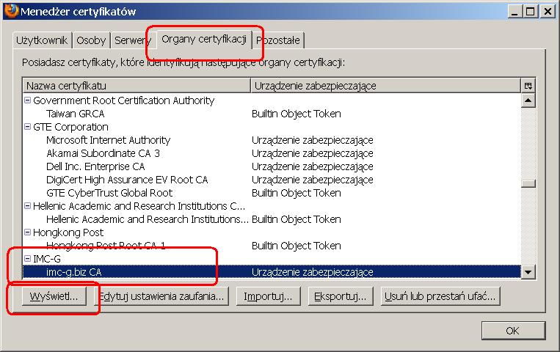560x352 pixels.
Task: Click the Importuj... button
Action: [268, 296]
